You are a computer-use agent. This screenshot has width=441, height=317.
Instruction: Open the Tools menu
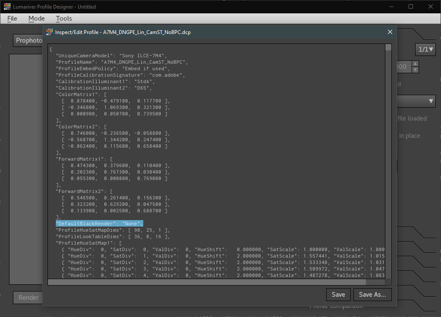64,19
